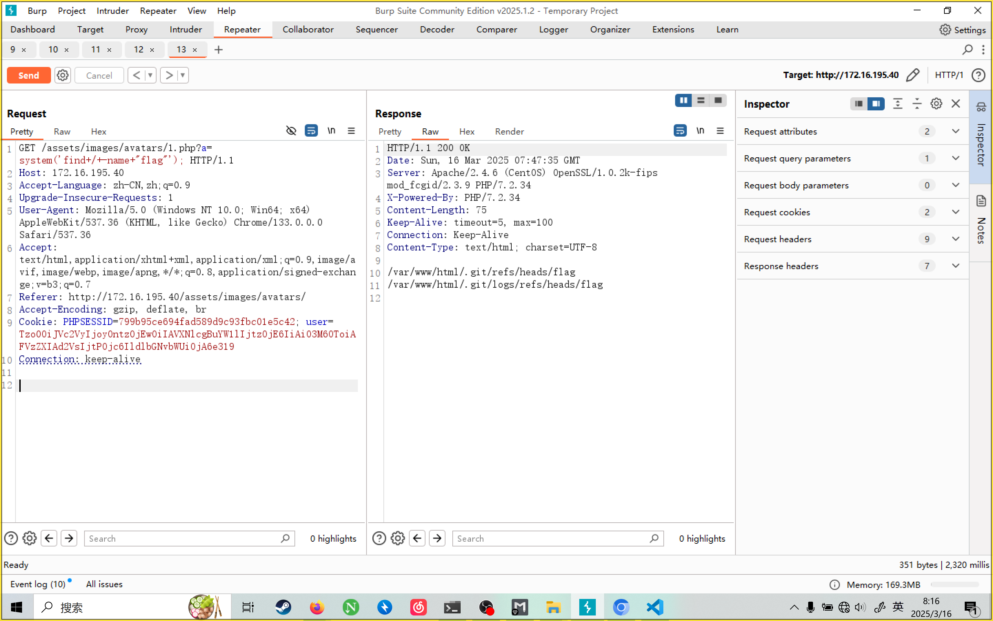Switch to the Proxy tab

point(136,30)
